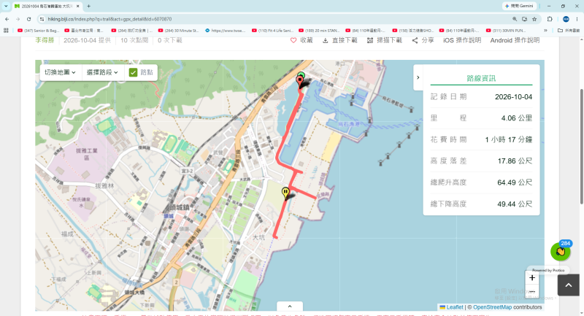Screen dimensions: 584x316
Task: Open bookmark (110) Fit 4 Life Seni...
Action: (x=272, y=31)
